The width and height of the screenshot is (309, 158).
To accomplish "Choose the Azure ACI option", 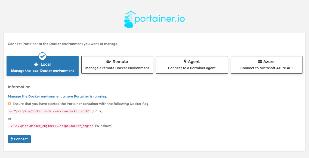I will (267, 65).
